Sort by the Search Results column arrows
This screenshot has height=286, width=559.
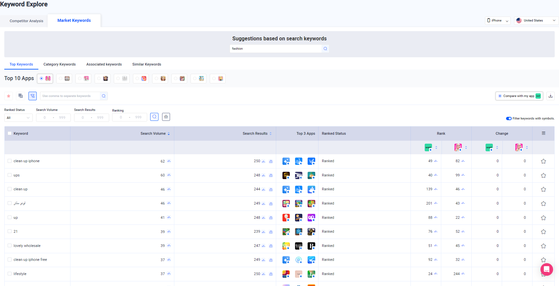tap(271, 134)
